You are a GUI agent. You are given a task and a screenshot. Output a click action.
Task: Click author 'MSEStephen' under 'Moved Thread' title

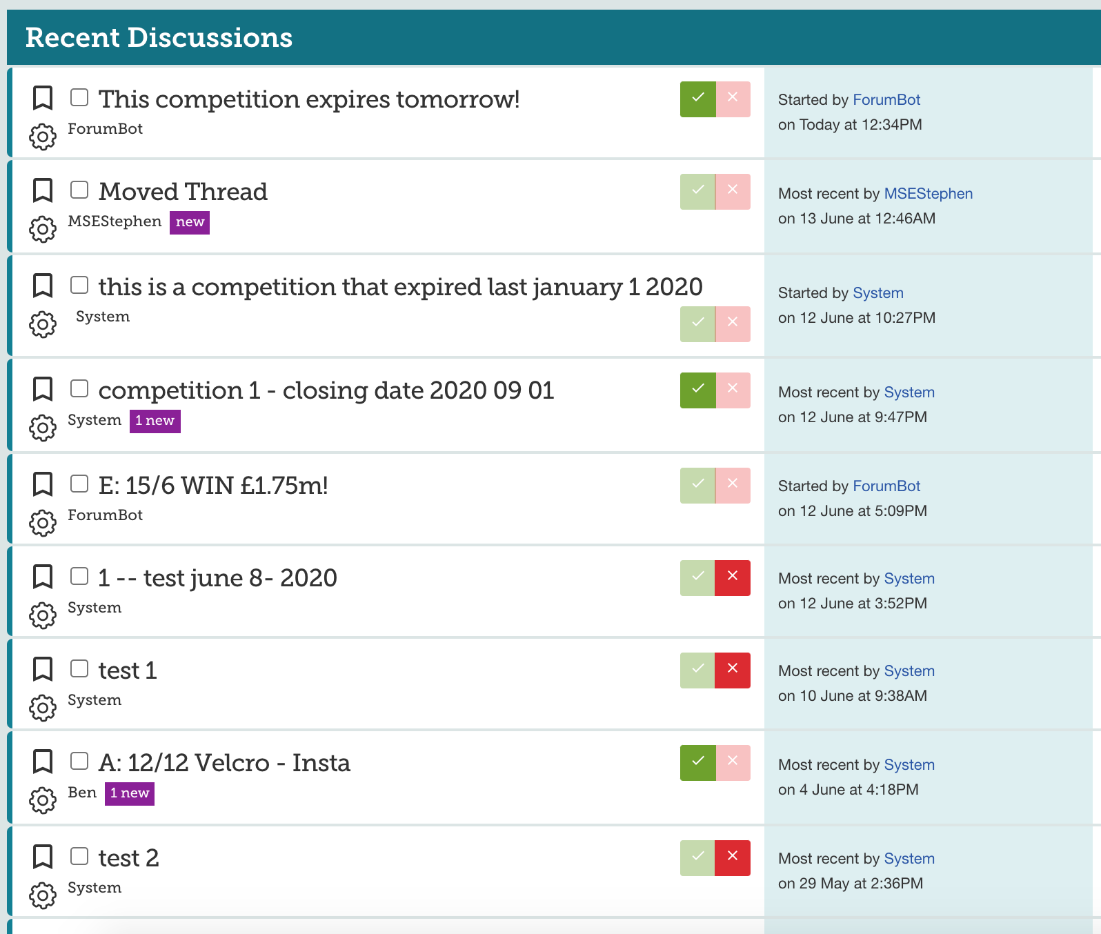tap(115, 221)
